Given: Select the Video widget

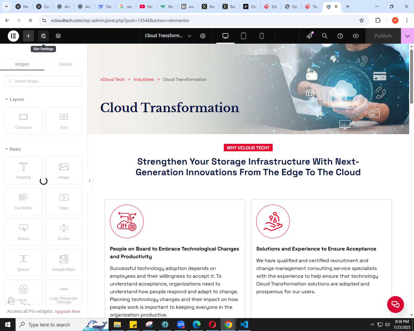Looking at the screenshot, I should pos(64,201).
